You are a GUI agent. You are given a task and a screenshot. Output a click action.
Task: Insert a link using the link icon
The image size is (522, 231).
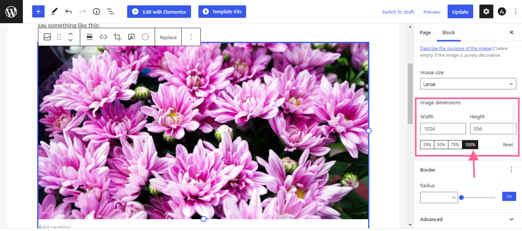[x=103, y=37]
